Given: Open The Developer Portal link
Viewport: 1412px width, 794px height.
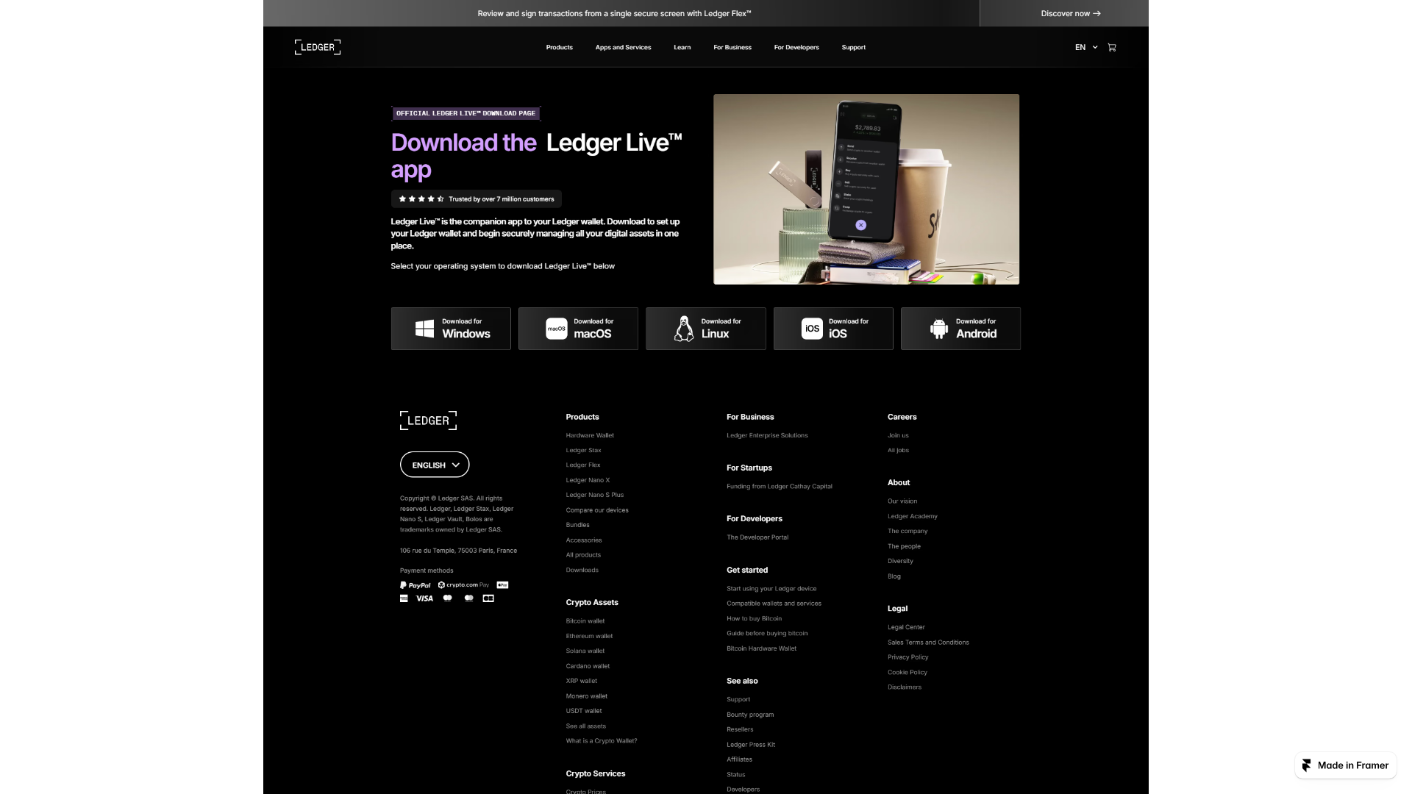Looking at the screenshot, I should 757,537.
